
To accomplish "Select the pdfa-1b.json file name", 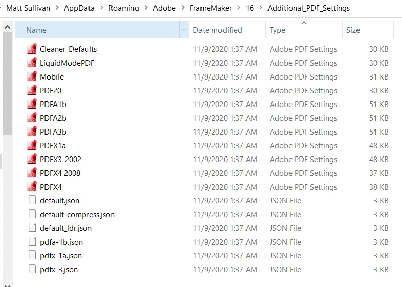I will [x=61, y=242].
